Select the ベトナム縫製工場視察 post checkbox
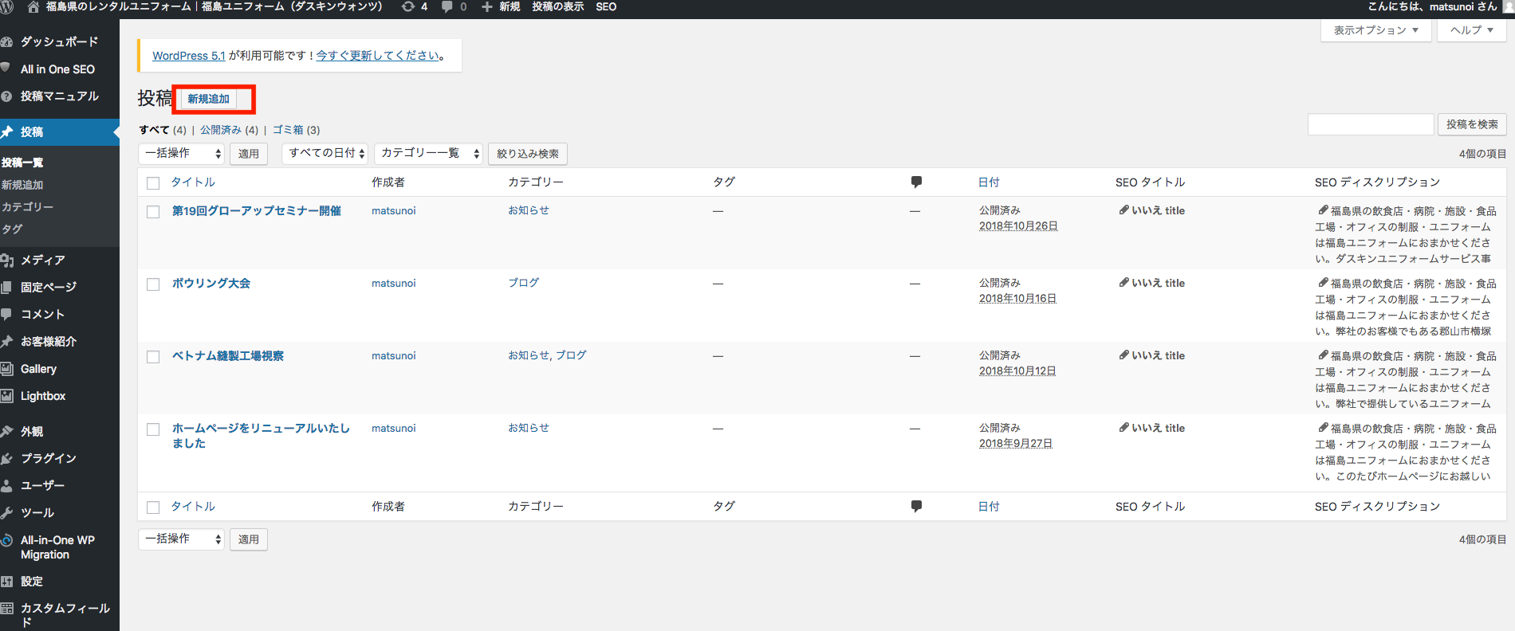Viewport: 1515px width, 631px height. click(153, 357)
